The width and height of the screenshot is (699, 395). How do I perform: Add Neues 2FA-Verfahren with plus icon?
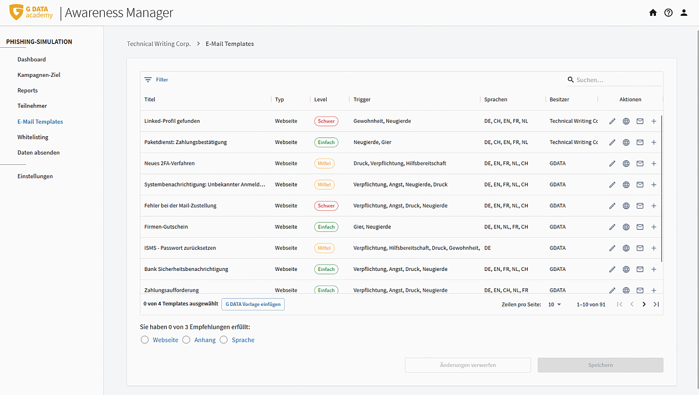pos(654,164)
